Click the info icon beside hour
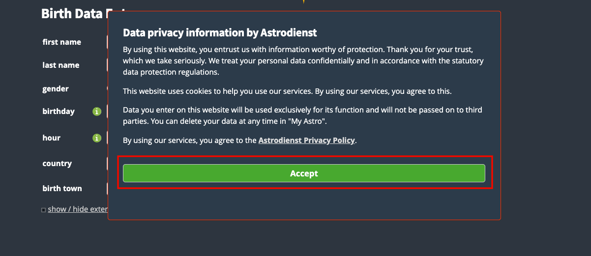Viewport: 591px width, 256px height. 97,138
